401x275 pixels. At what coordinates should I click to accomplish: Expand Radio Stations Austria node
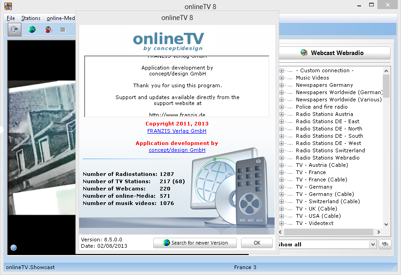pyautogui.click(x=281, y=114)
